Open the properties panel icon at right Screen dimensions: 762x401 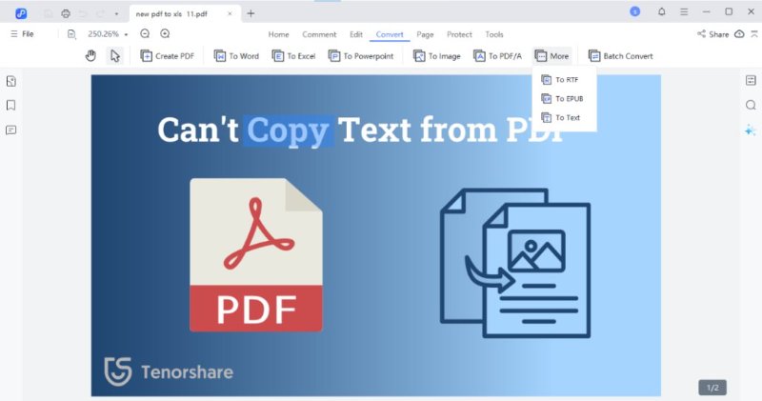(750, 80)
